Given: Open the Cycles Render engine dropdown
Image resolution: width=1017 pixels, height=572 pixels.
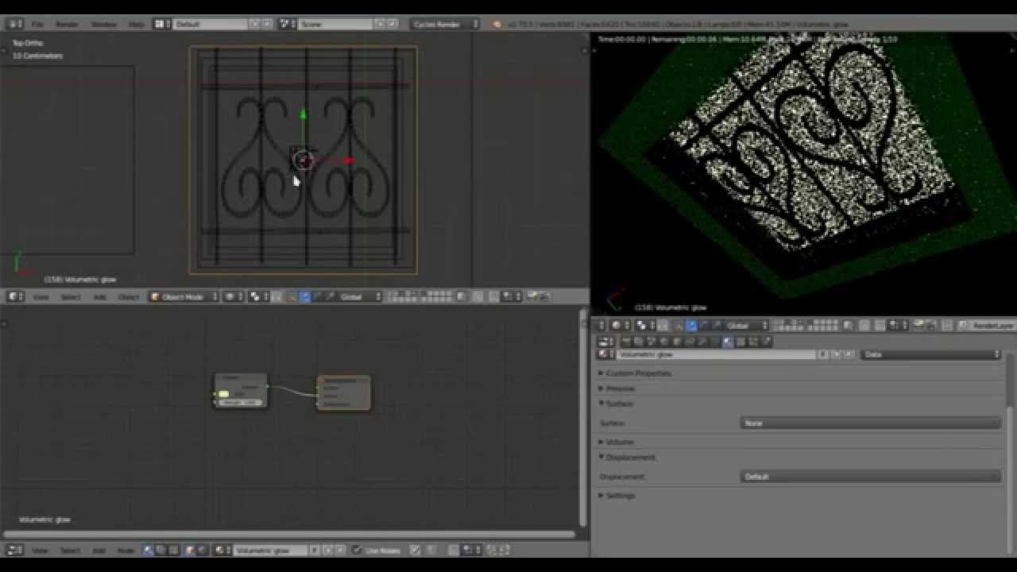Looking at the screenshot, I should pyautogui.click(x=445, y=25).
